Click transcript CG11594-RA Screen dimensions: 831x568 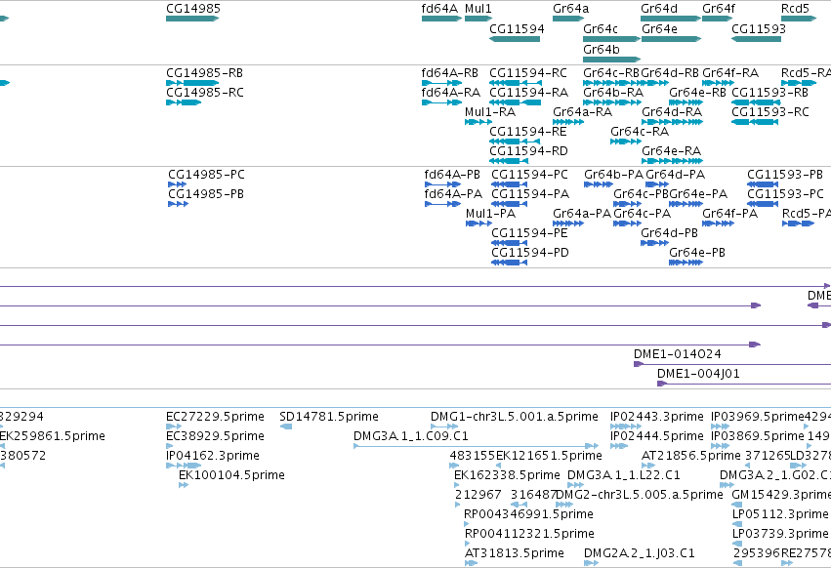pyautogui.click(x=516, y=102)
